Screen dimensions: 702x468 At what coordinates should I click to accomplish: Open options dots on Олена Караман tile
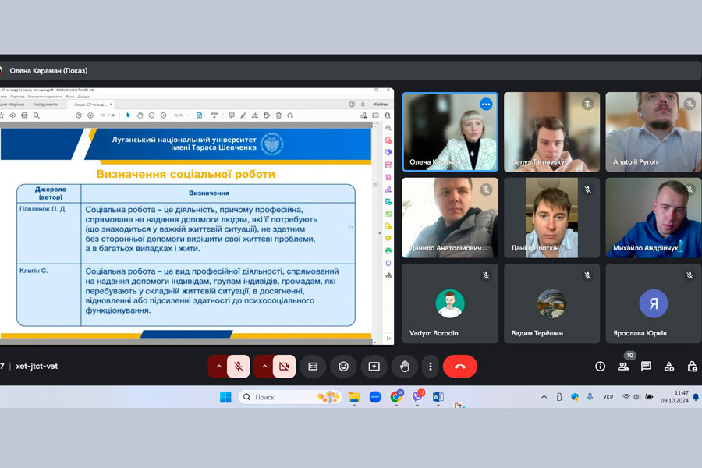coord(486,104)
